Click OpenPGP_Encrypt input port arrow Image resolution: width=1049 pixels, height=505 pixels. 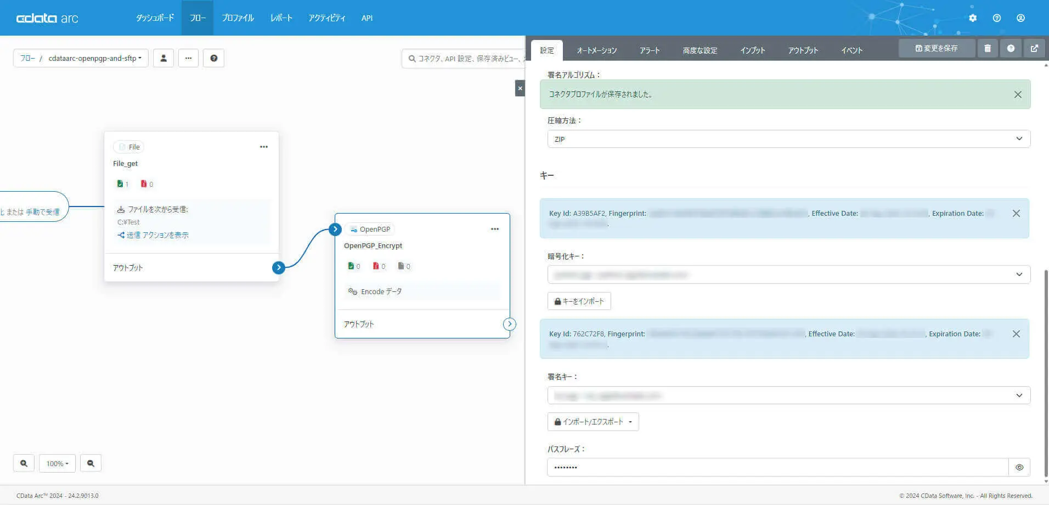(335, 229)
